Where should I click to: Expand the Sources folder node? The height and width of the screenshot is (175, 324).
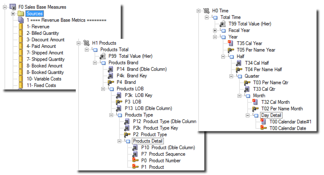13,13
